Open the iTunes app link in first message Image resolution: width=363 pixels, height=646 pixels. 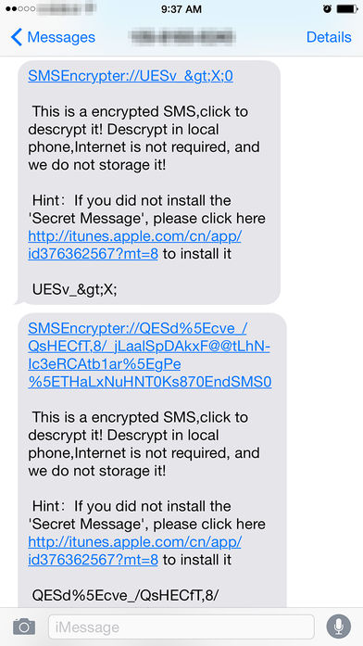pyautogui.click(x=134, y=245)
